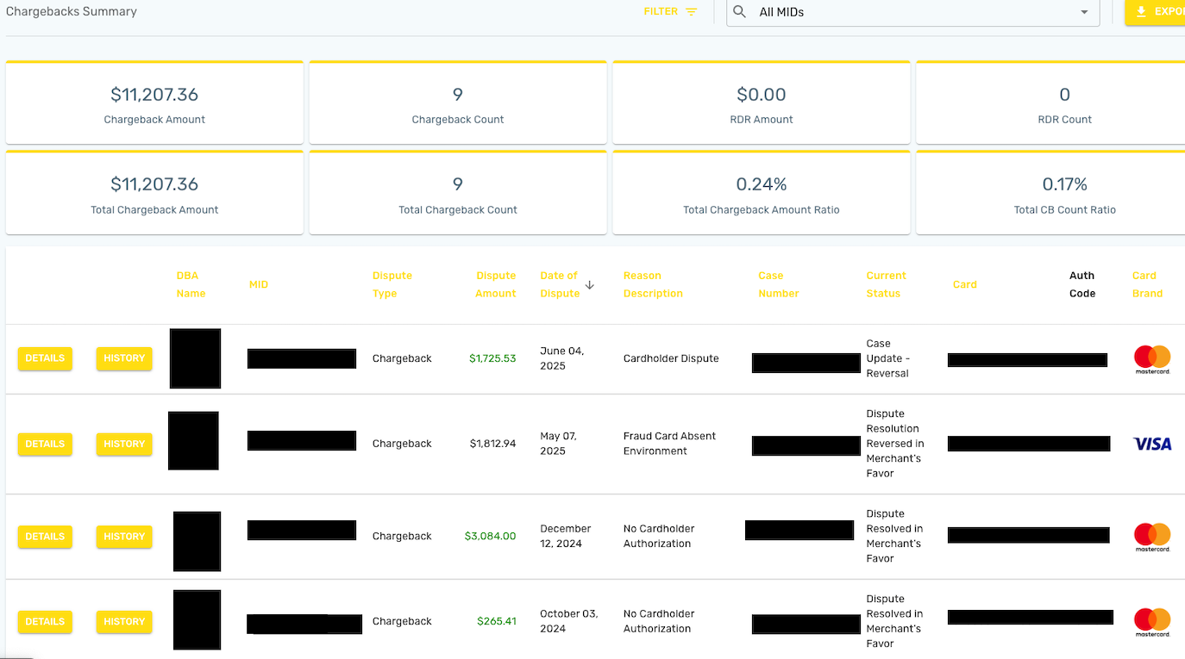
Task: Click Mastercard logo in June 04 row
Action: [x=1152, y=359]
